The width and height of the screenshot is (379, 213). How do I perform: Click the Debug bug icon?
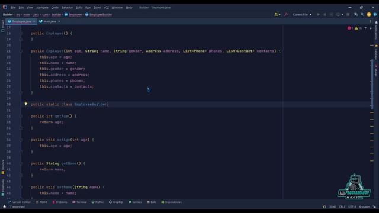coord(325,14)
